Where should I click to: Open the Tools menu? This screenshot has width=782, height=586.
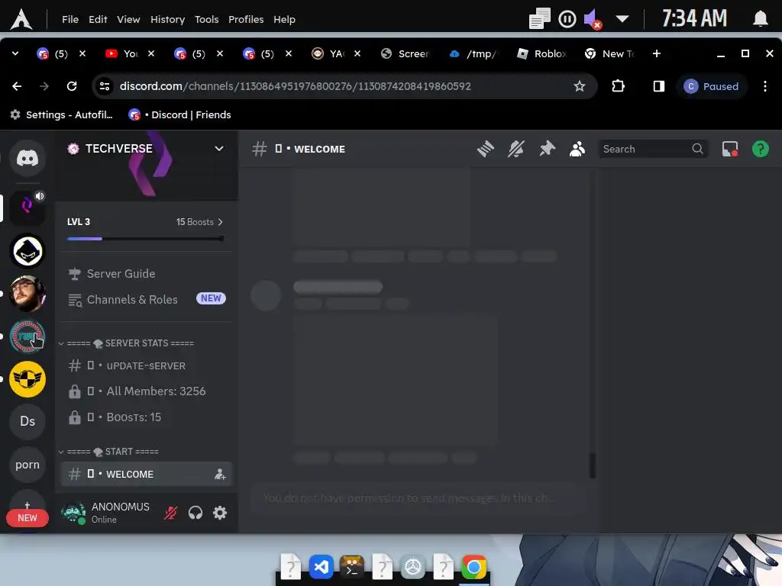point(206,19)
